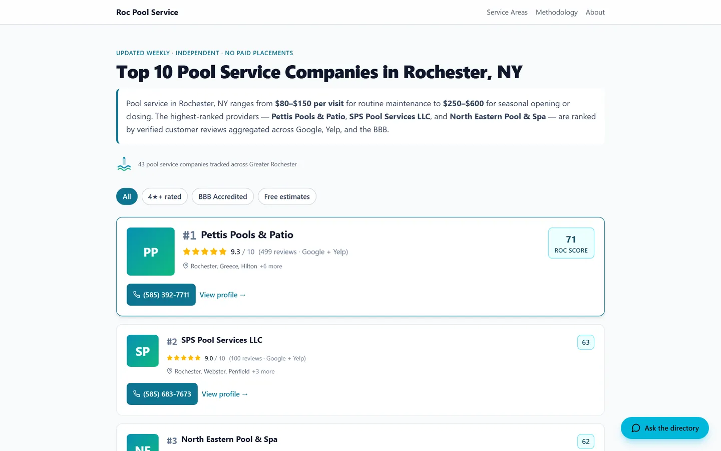Click the 43 pool service companies tracked text

coord(217,164)
